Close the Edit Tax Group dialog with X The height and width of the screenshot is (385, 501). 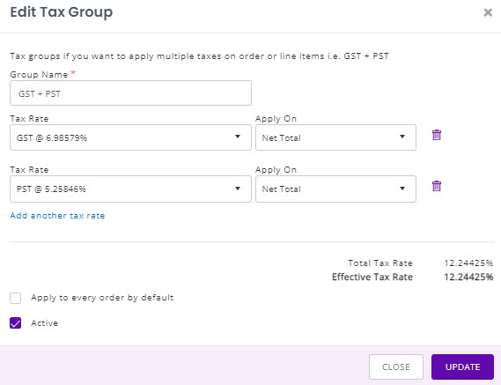[x=488, y=12]
